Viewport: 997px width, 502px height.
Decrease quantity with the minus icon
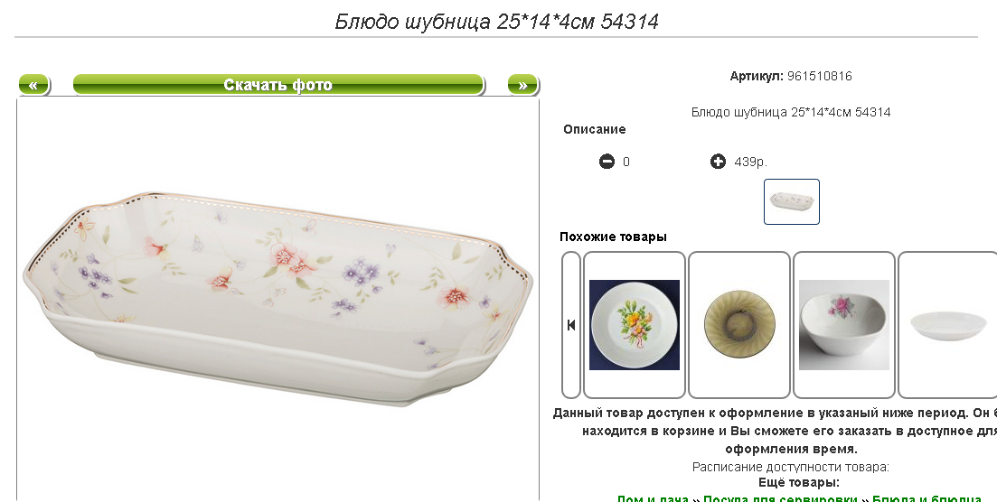[x=607, y=162]
